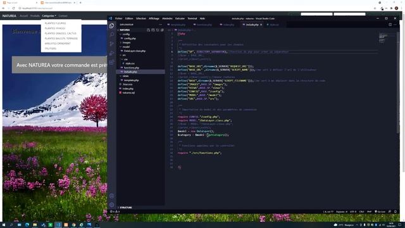Open Run and Debug view in activity bar

click(x=111, y=53)
